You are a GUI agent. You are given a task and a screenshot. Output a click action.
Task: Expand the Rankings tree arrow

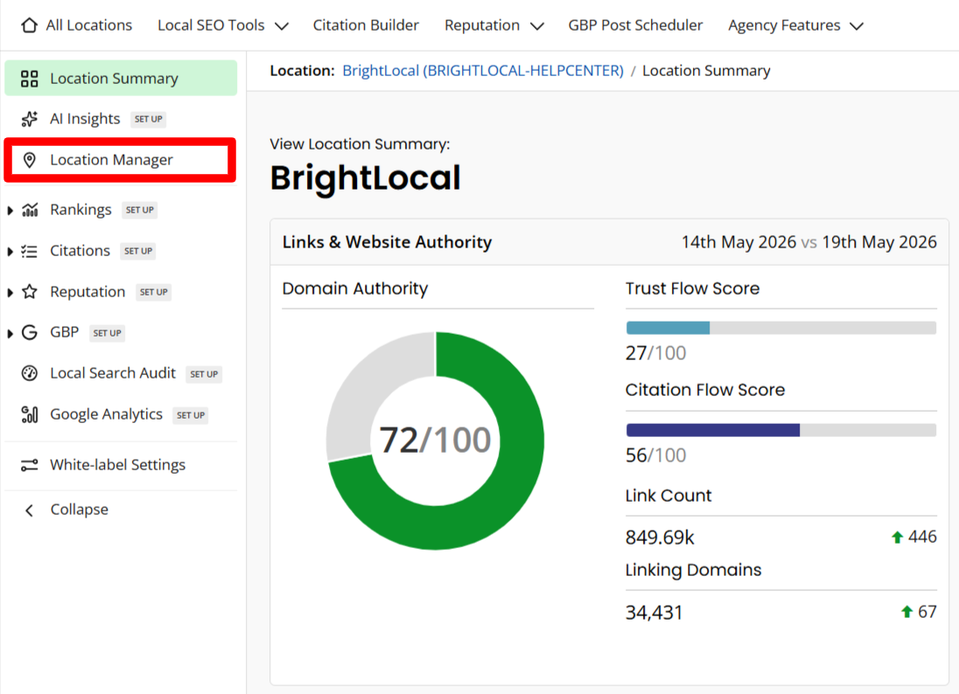tap(10, 211)
